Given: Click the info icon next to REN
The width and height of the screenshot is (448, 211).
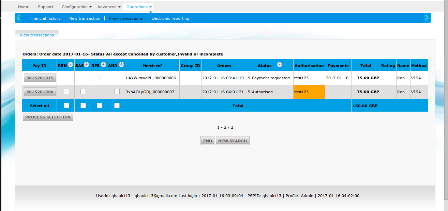Looking at the screenshot, I should (71, 65).
